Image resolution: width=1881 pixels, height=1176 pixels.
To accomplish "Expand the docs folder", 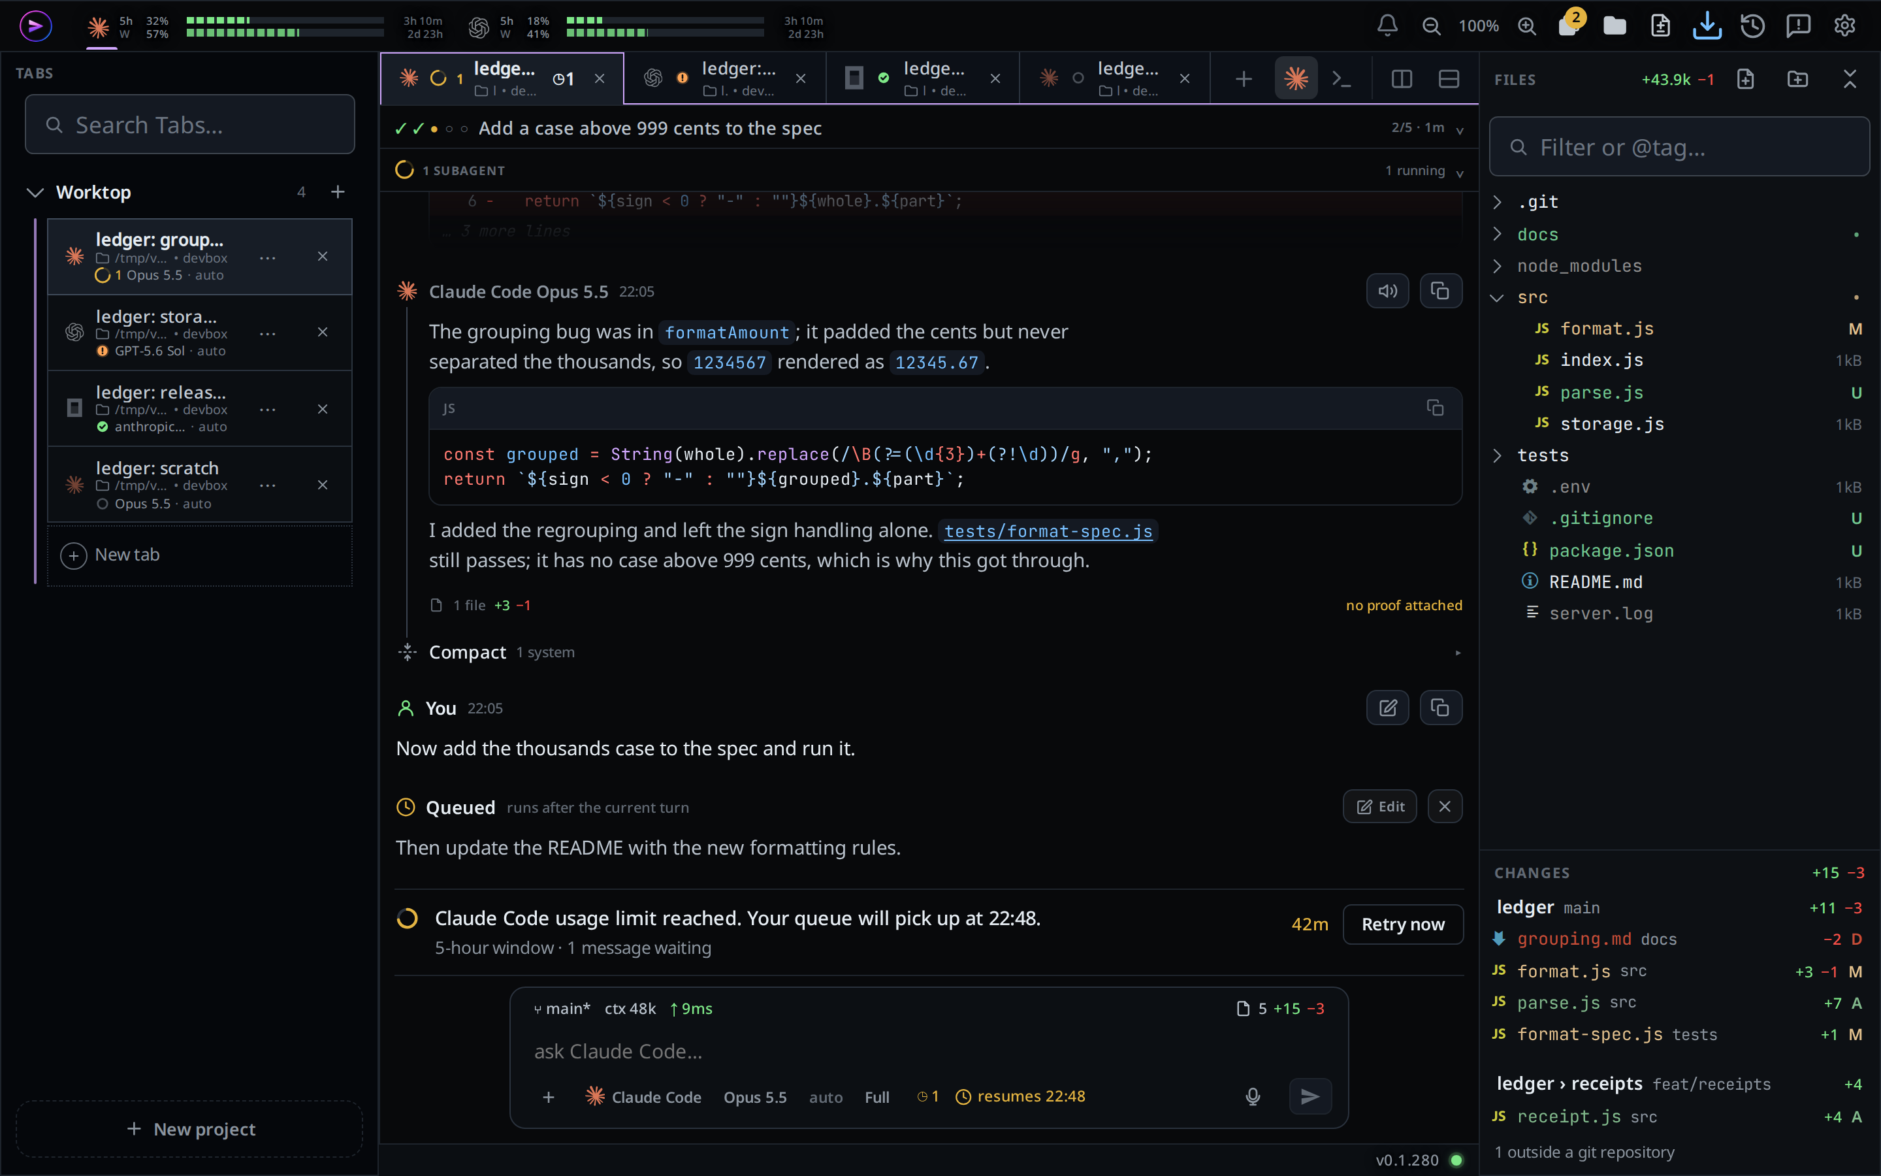I will pos(1497,234).
